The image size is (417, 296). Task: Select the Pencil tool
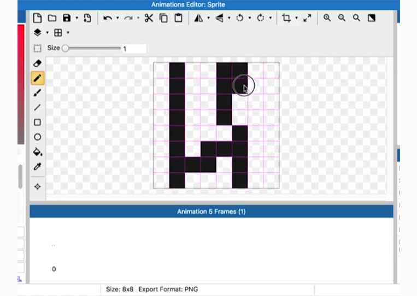tap(38, 78)
